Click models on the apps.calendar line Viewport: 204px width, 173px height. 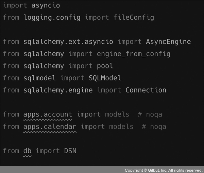click(x=121, y=127)
